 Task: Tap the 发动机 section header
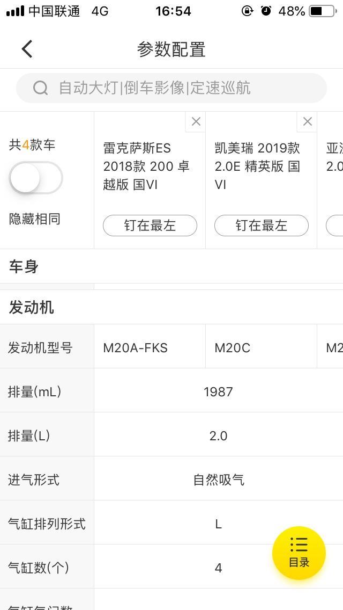coord(32,308)
